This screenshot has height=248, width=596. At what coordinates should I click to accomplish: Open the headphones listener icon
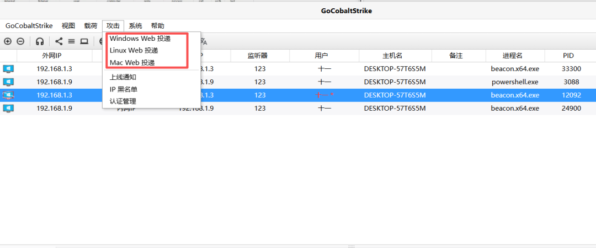(x=40, y=41)
